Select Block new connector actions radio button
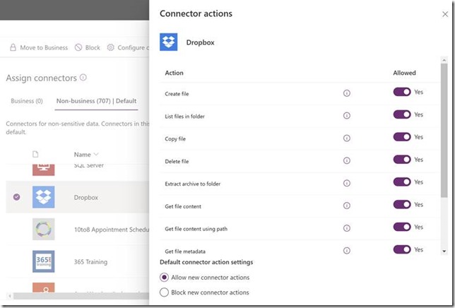 point(164,292)
